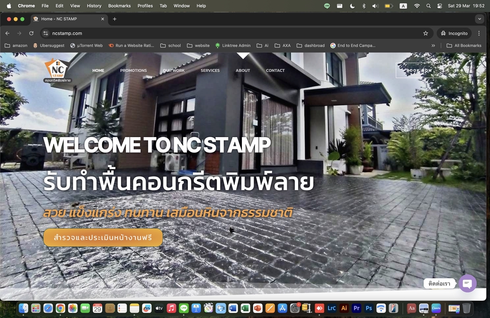Open the Bookmarks menu in menu bar
490x318 pixels.
(x=119, y=6)
